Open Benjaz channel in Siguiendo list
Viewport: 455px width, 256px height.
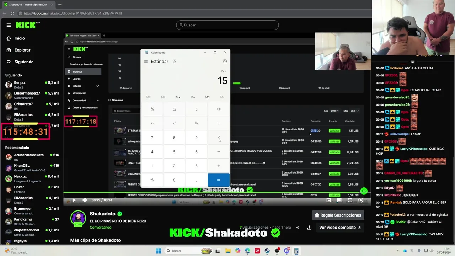(x=32, y=85)
